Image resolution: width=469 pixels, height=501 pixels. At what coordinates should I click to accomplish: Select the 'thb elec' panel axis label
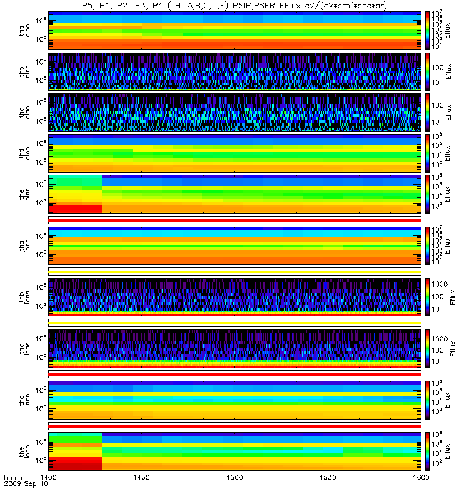click(x=24, y=71)
